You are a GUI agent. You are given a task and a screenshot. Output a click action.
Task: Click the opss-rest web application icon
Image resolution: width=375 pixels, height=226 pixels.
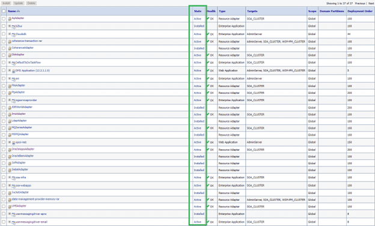point(14,143)
